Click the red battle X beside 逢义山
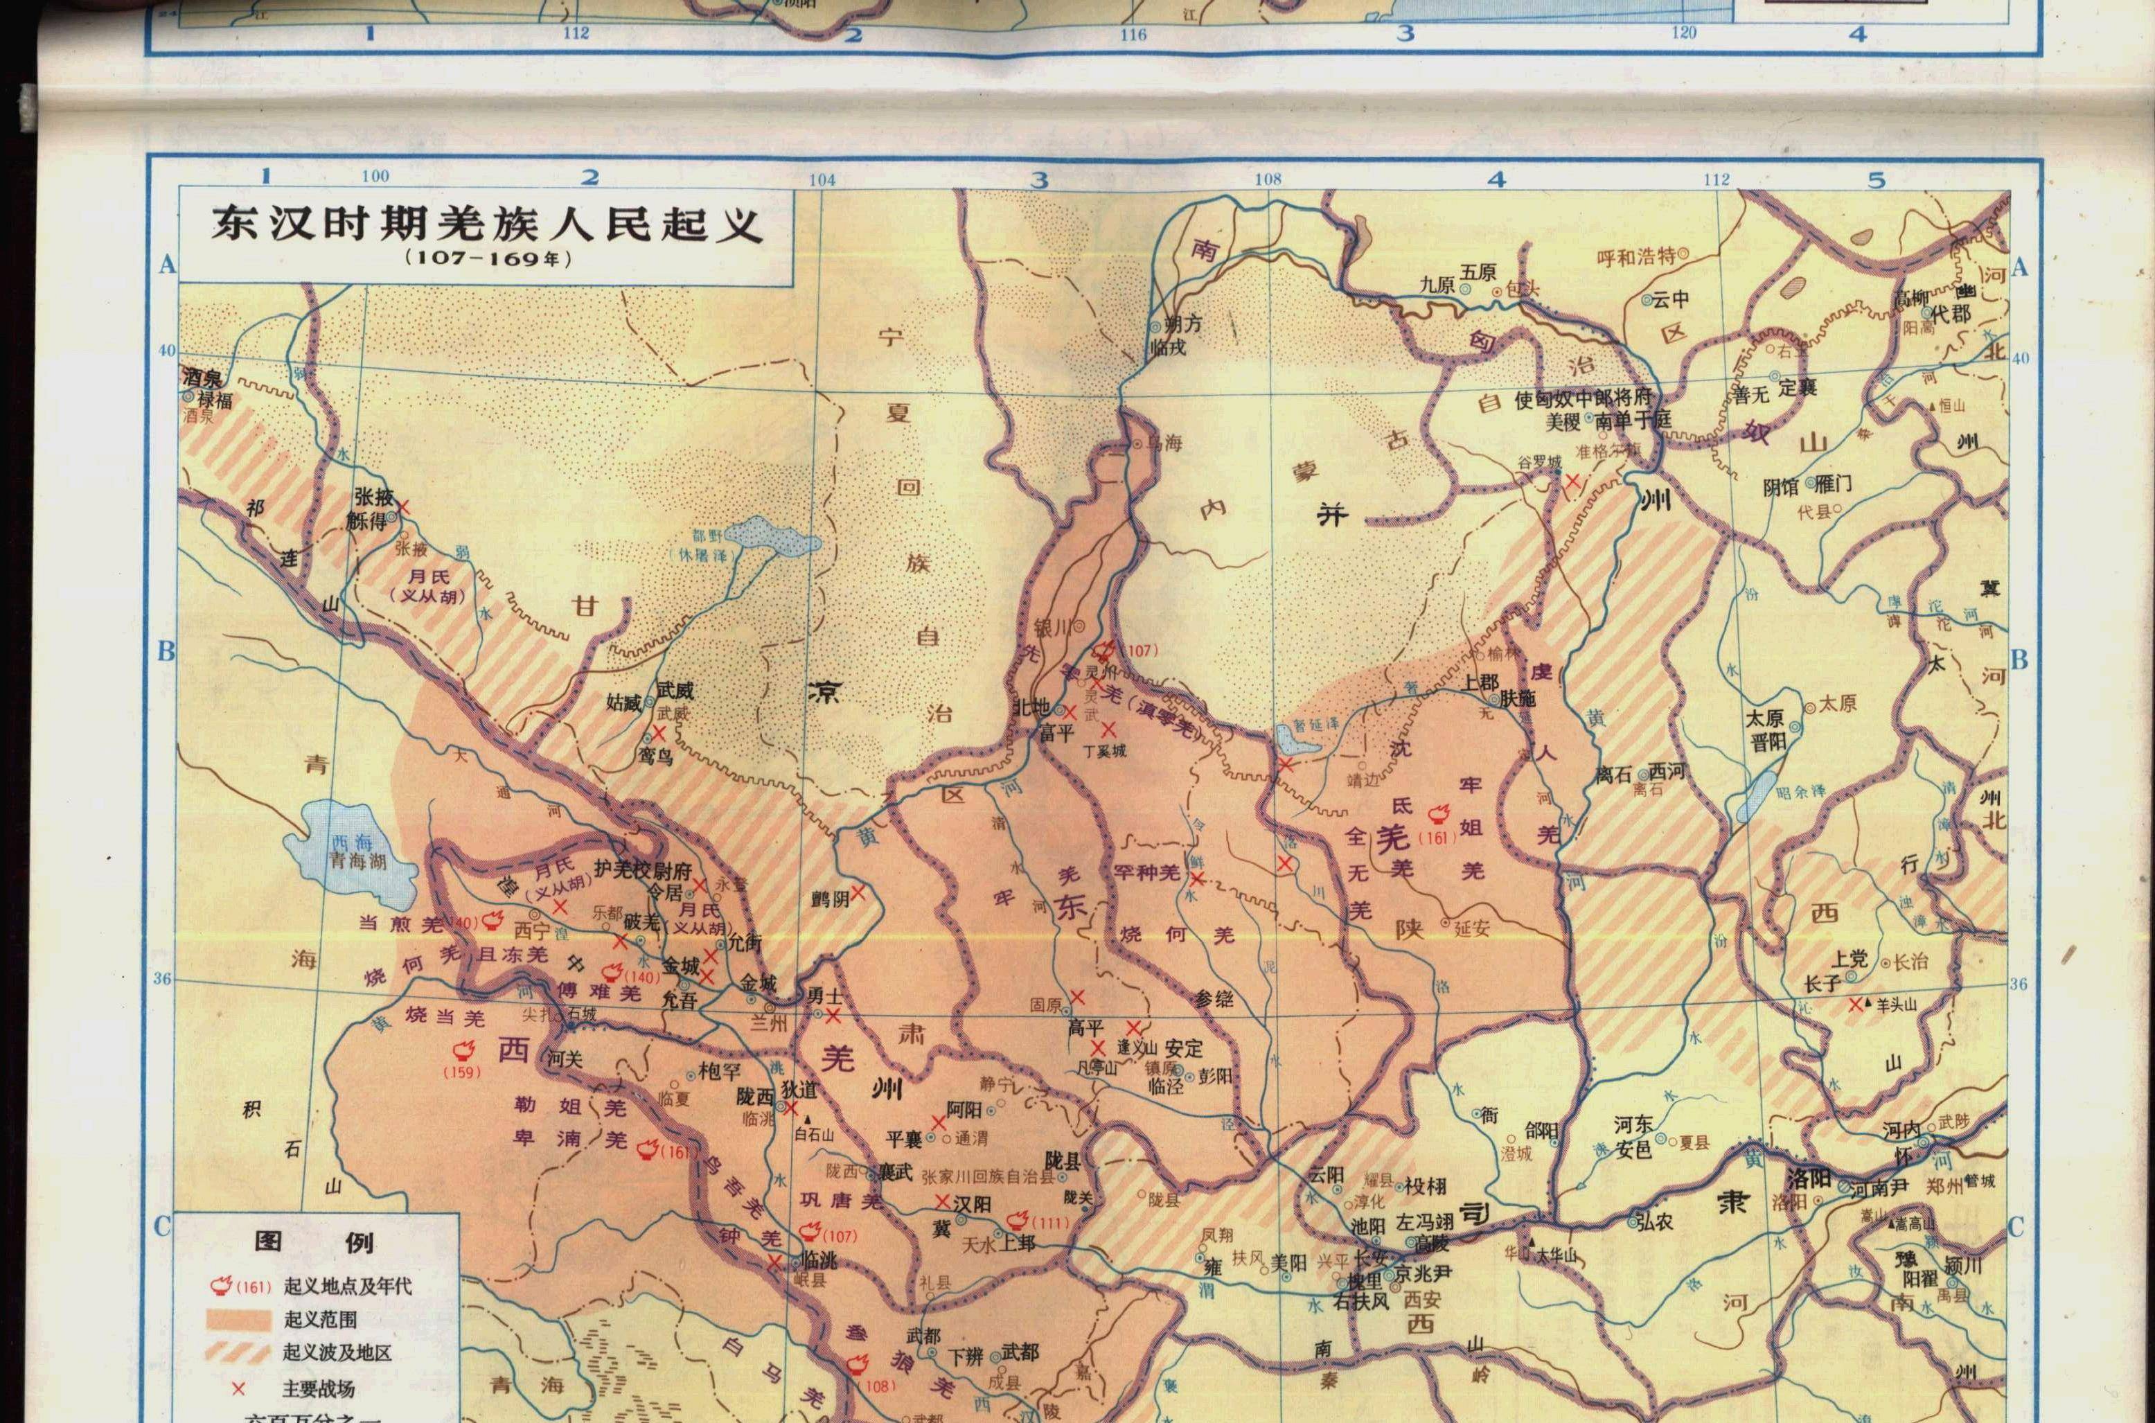This screenshot has width=2155, height=1423. pyautogui.click(x=1133, y=1028)
